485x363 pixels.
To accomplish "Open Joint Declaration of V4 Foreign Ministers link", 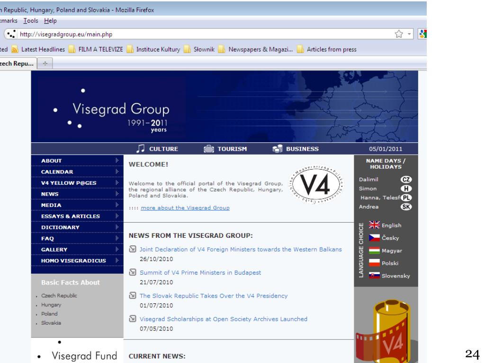I will click(240, 250).
